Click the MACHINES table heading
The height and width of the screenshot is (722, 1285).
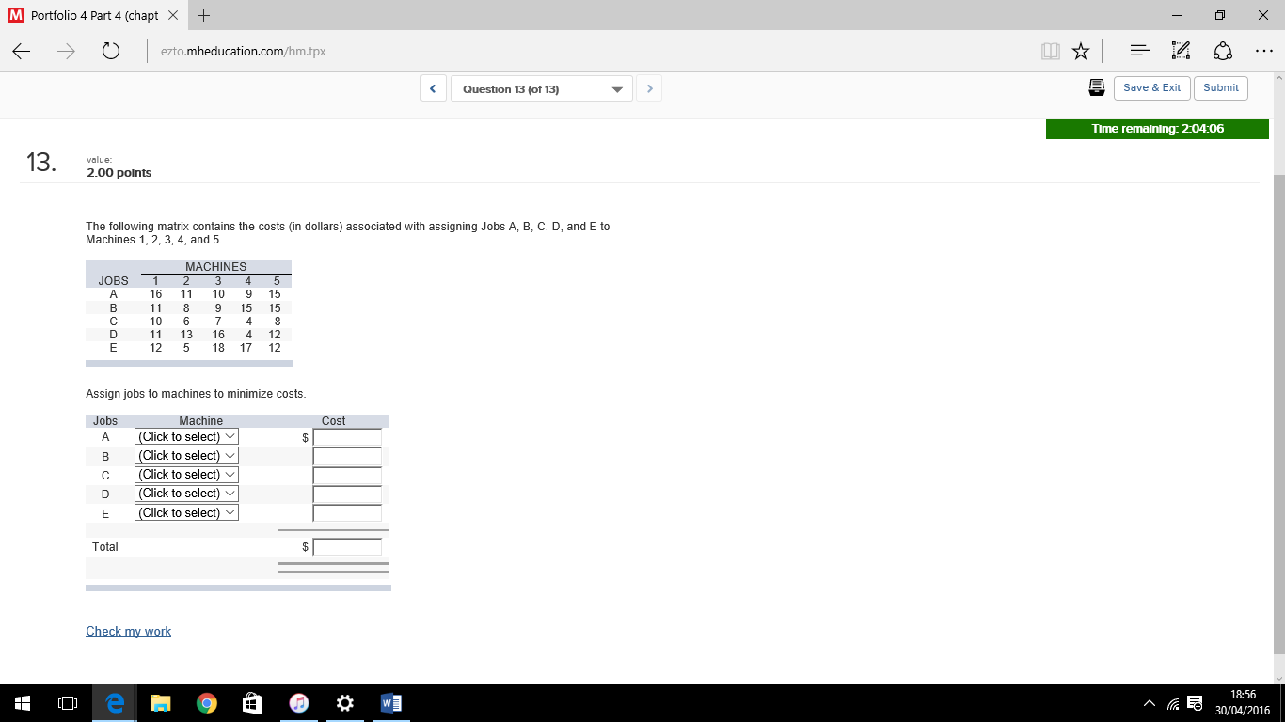(216, 267)
